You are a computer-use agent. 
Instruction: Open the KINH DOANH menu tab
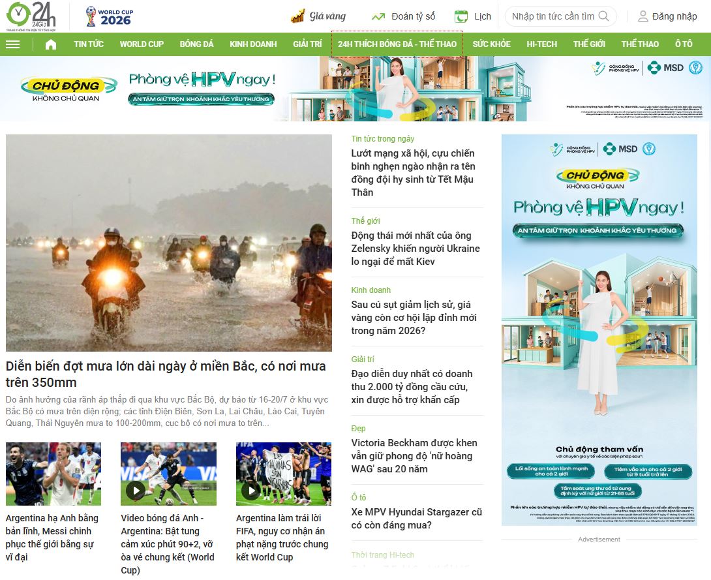pos(253,44)
